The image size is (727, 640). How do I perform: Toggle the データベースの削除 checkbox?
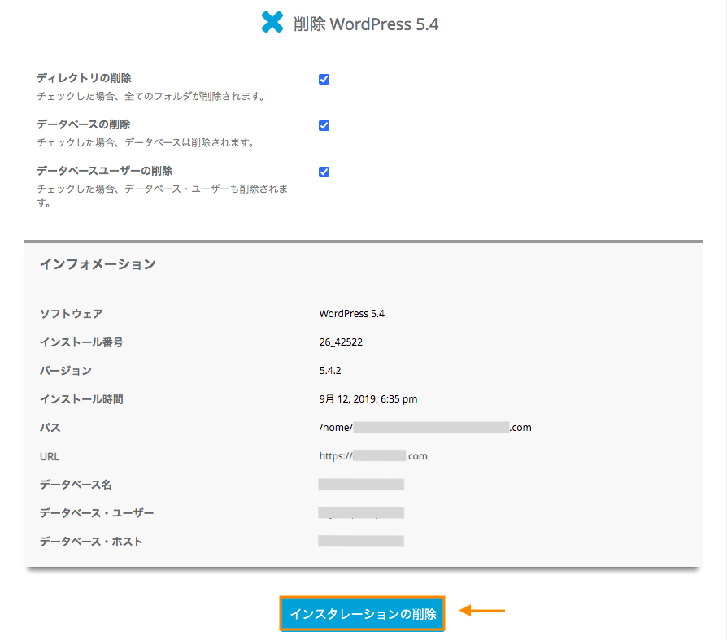(324, 126)
